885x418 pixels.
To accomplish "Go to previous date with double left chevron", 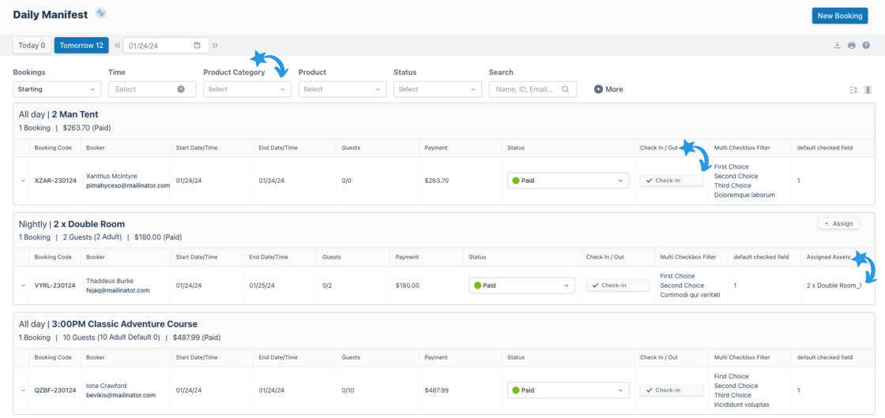I will coord(118,46).
